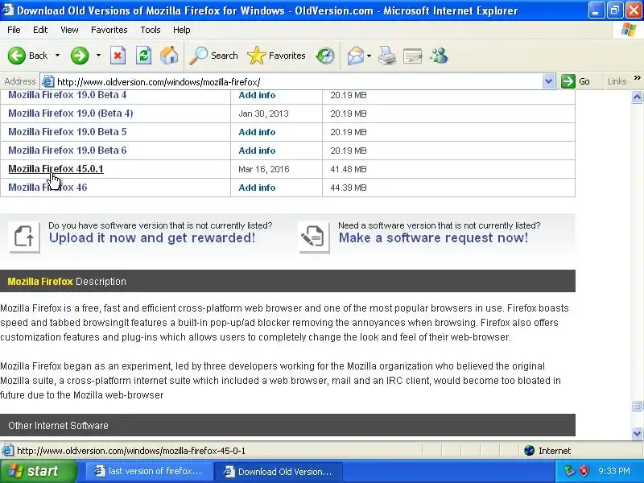This screenshot has height=483, width=644.
Task: Click Upload it now and get rewarded link
Action: (x=152, y=237)
